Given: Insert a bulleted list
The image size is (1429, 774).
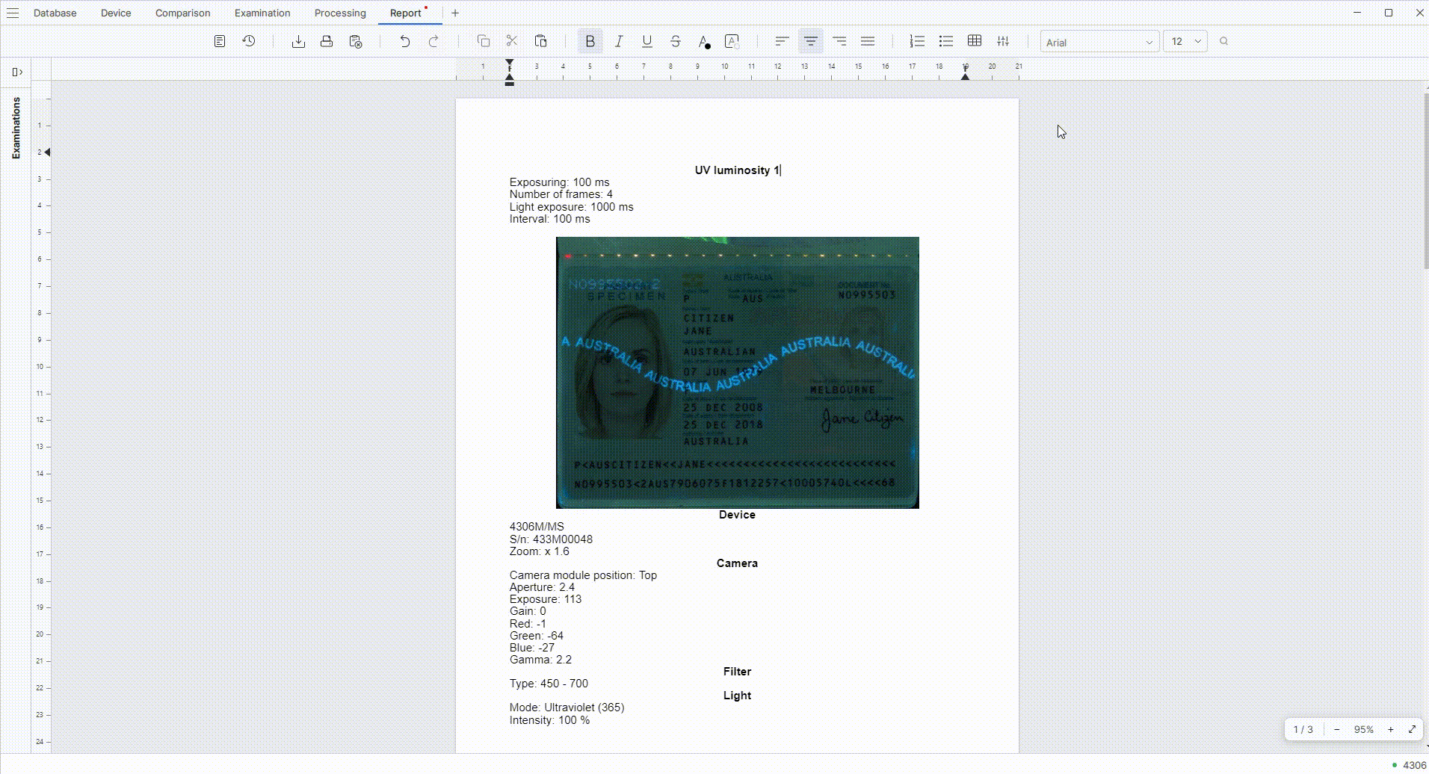Looking at the screenshot, I should coord(946,41).
